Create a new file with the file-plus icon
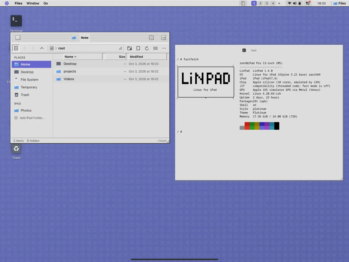 138,48
